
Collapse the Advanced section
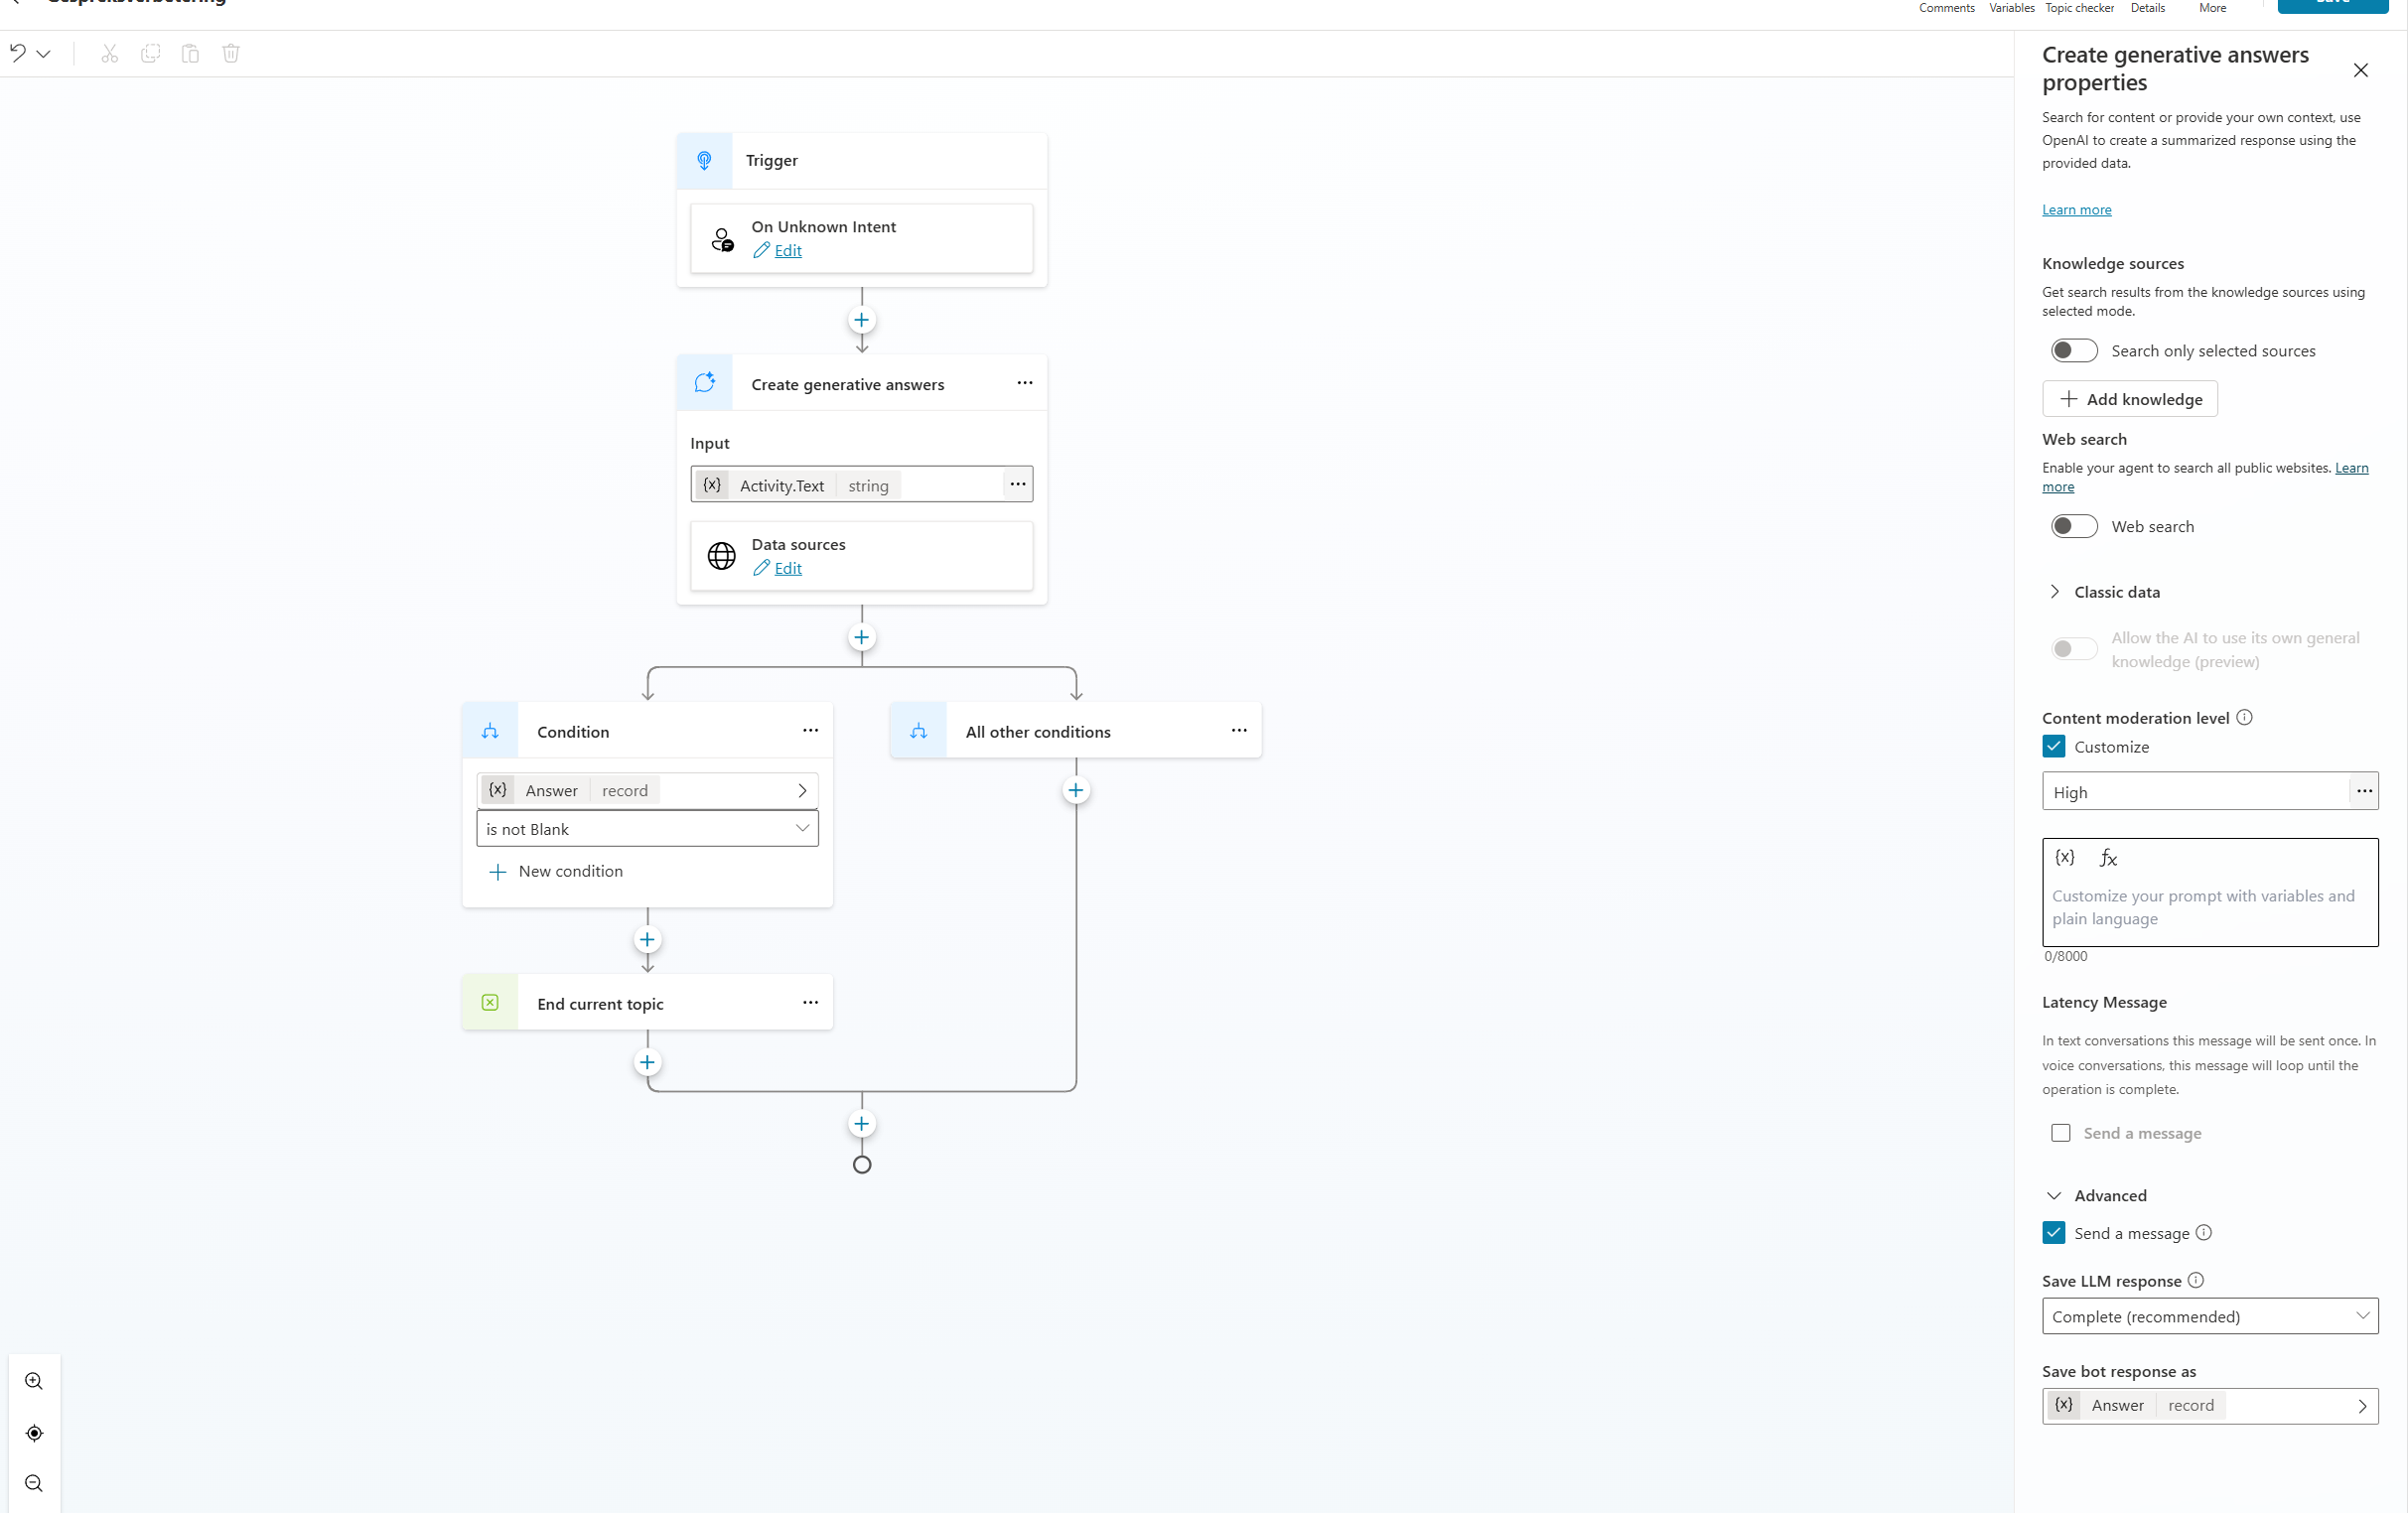pyautogui.click(x=2054, y=1195)
